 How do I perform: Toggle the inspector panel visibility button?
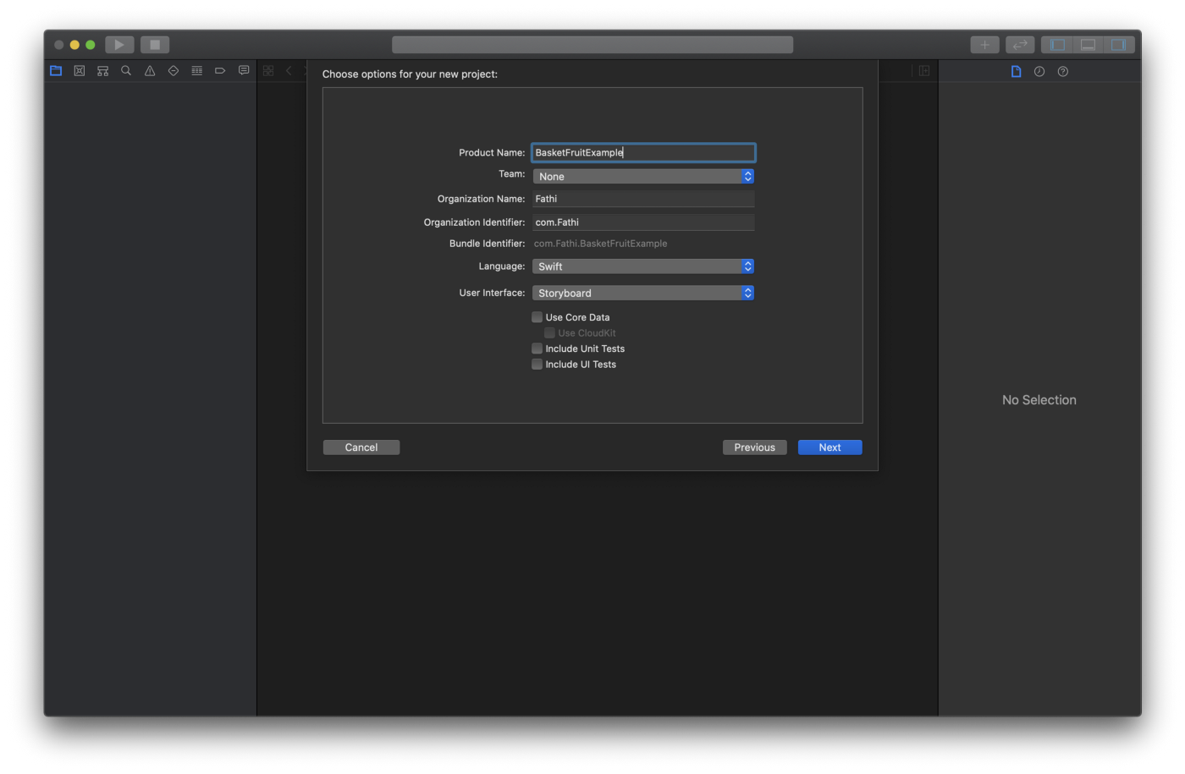point(1120,44)
